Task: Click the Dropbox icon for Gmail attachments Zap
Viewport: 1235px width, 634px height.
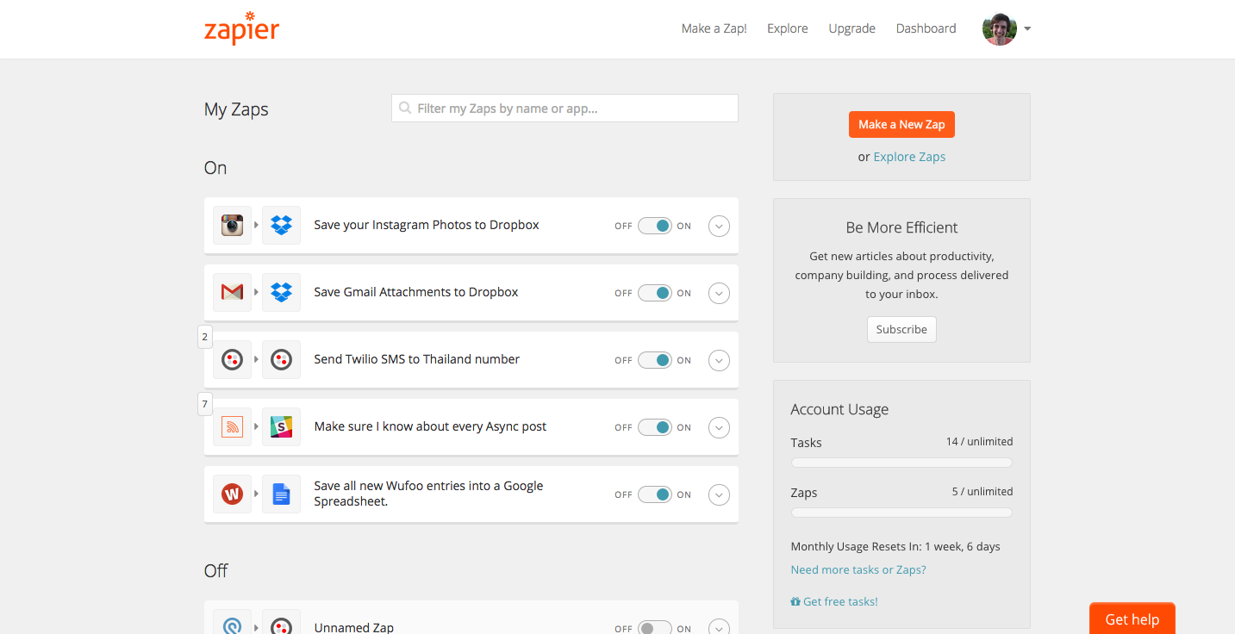Action: pyautogui.click(x=281, y=292)
